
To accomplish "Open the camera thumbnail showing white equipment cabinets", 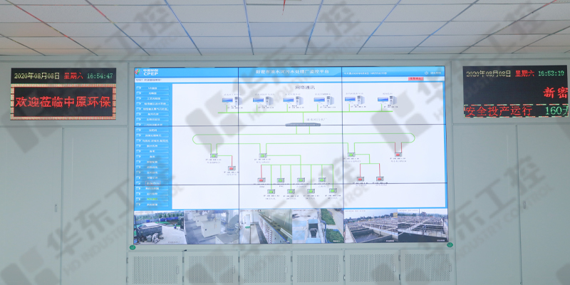I will (212, 226).
